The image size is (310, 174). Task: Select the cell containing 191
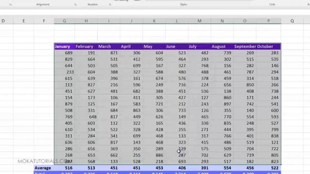(x=86, y=53)
